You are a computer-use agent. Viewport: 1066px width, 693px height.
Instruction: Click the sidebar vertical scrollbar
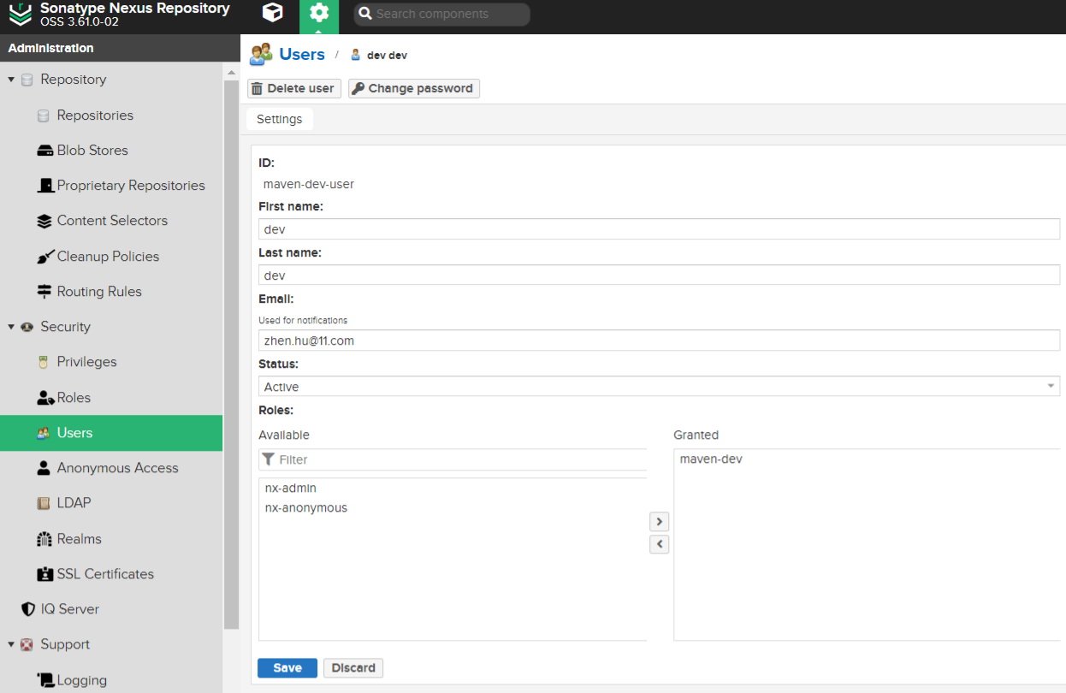pos(230,342)
